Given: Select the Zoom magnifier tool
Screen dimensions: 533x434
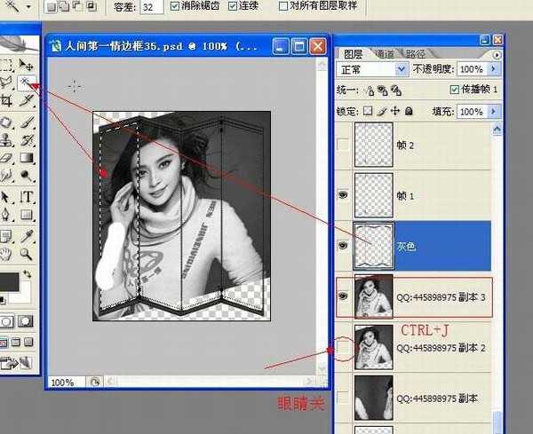Looking at the screenshot, I should coord(28,253).
